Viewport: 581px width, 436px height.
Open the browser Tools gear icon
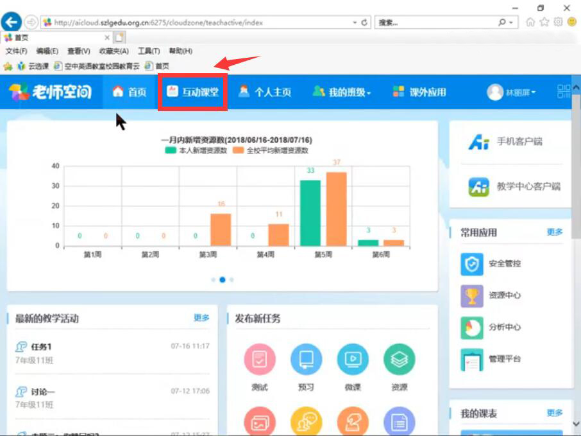[x=558, y=22]
